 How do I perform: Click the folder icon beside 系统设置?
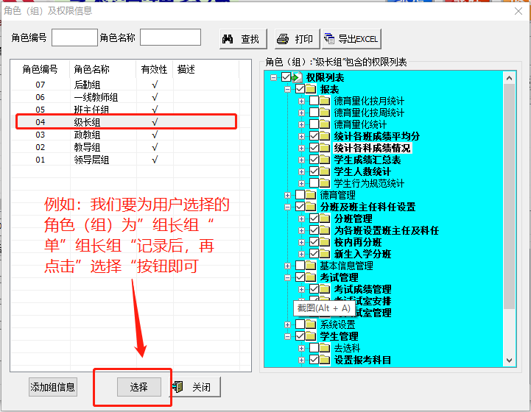(312, 324)
